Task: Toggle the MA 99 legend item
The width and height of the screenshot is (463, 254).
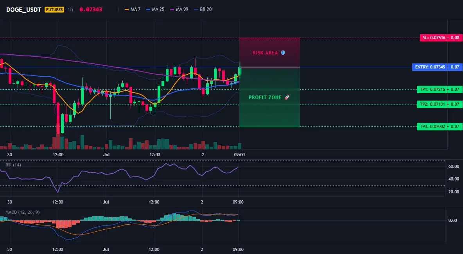Action: tap(179, 9)
